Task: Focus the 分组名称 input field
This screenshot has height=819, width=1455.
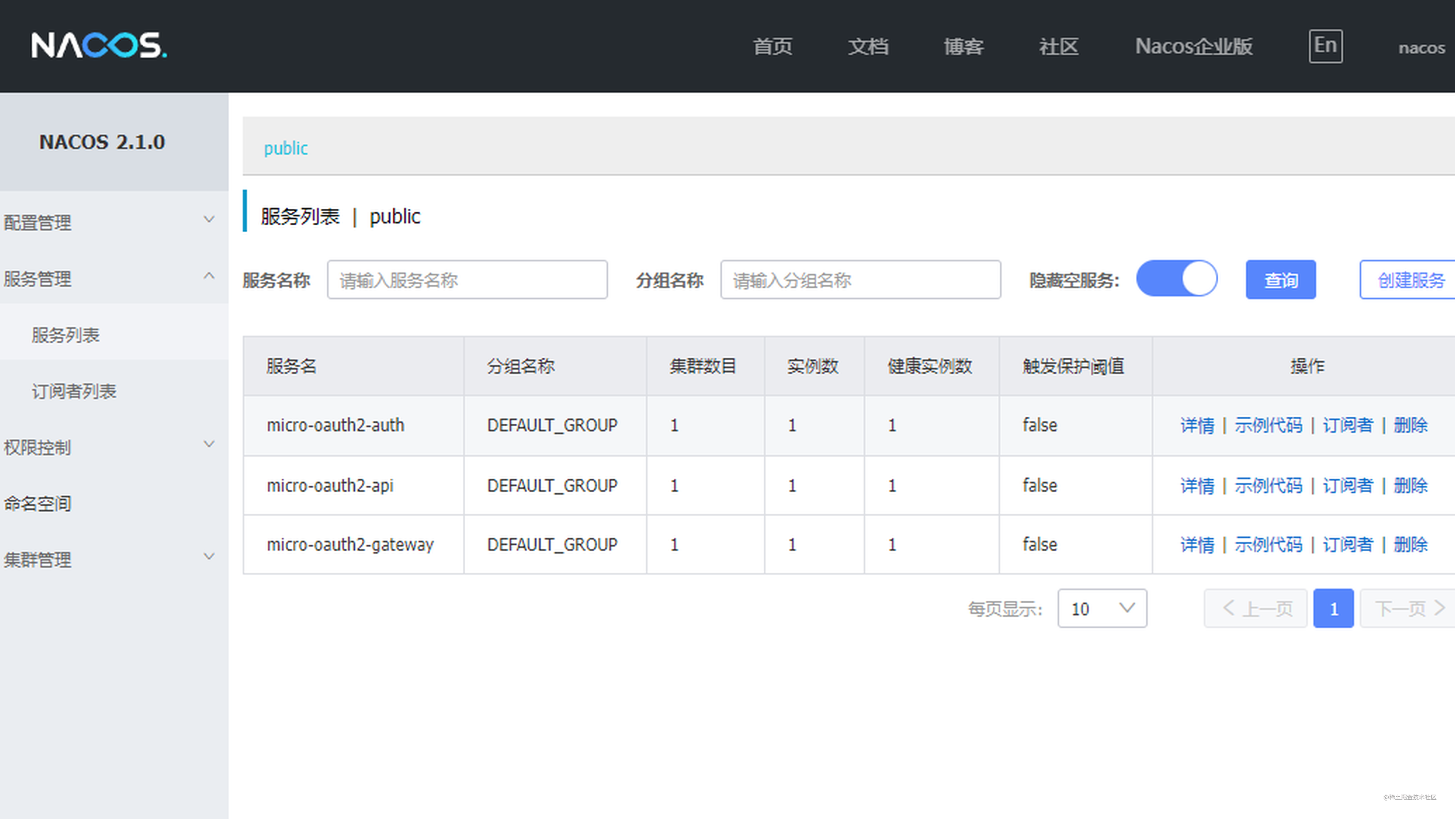Action: pyautogui.click(x=860, y=280)
